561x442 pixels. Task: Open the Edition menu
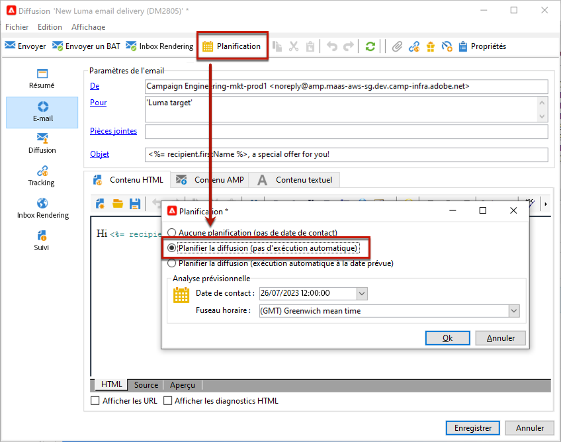tap(50, 27)
